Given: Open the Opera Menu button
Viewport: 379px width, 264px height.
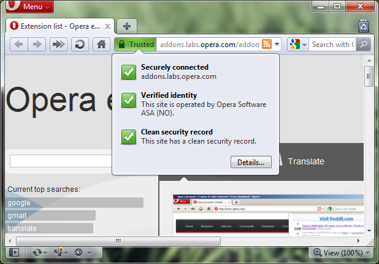Looking at the screenshot, I should [x=29, y=6].
